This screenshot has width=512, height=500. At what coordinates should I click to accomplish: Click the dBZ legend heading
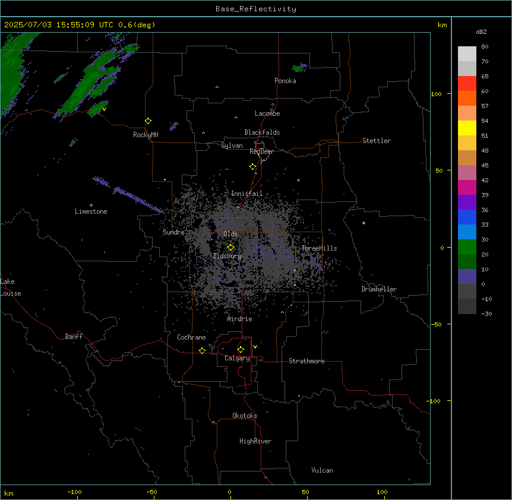[x=481, y=31]
